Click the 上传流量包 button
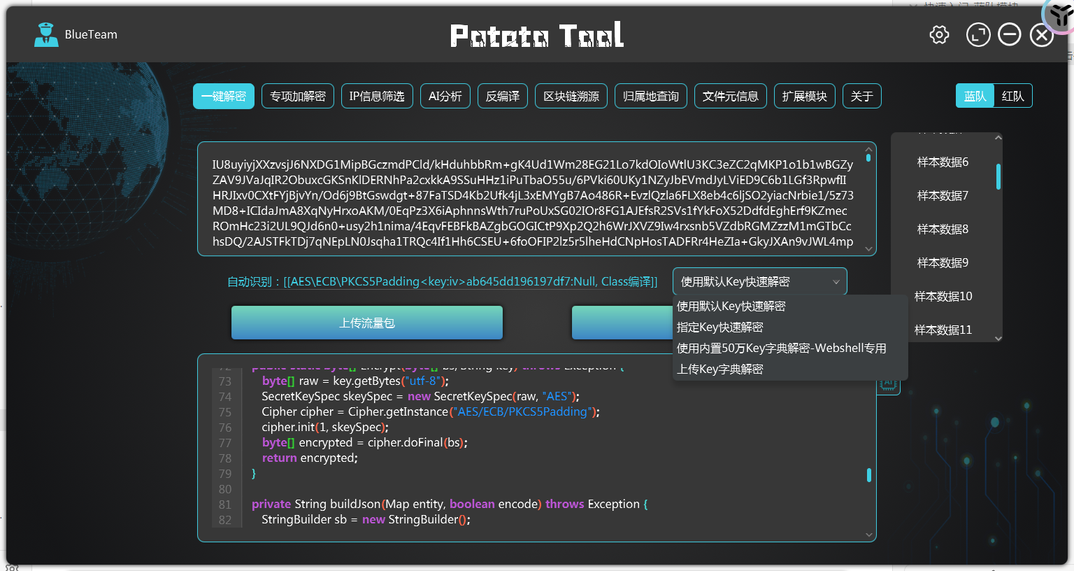This screenshot has height=571, width=1074. click(367, 323)
